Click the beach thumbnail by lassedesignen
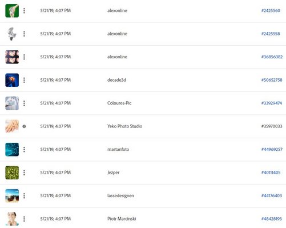Screen dimensions: 286x228 pyautogui.click(x=12, y=196)
